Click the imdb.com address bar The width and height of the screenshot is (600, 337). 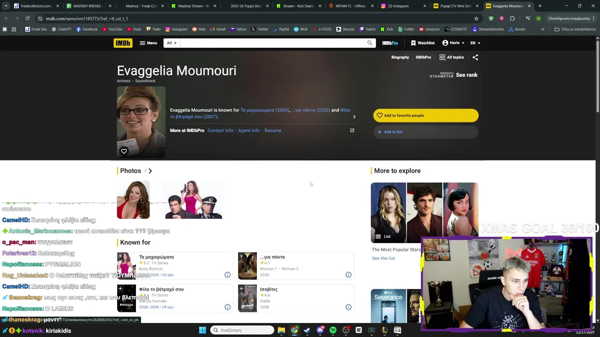pyautogui.click(x=253, y=18)
